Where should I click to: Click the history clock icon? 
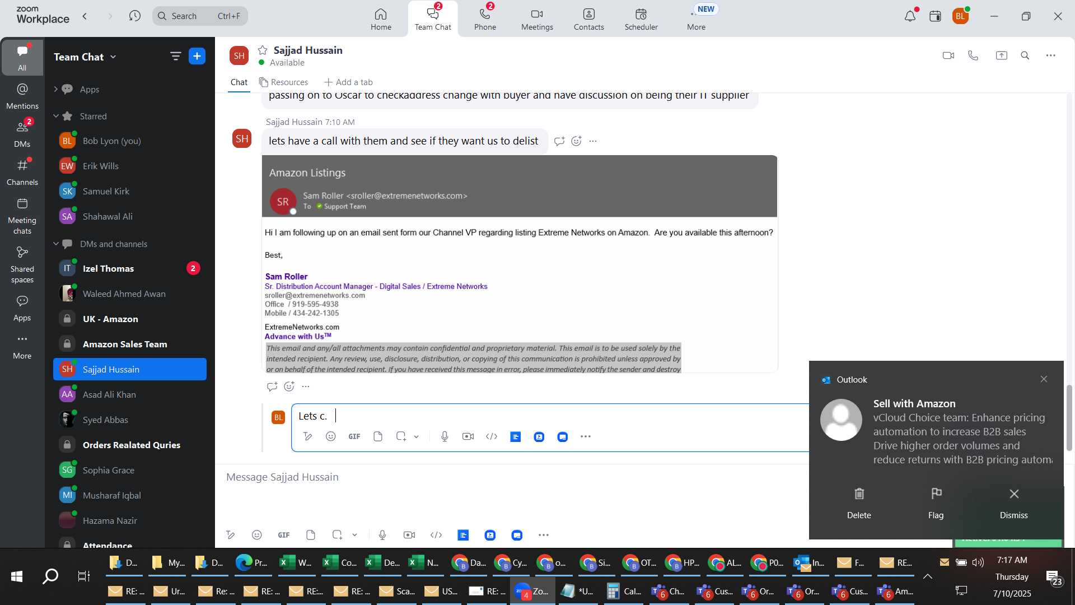point(134,16)
